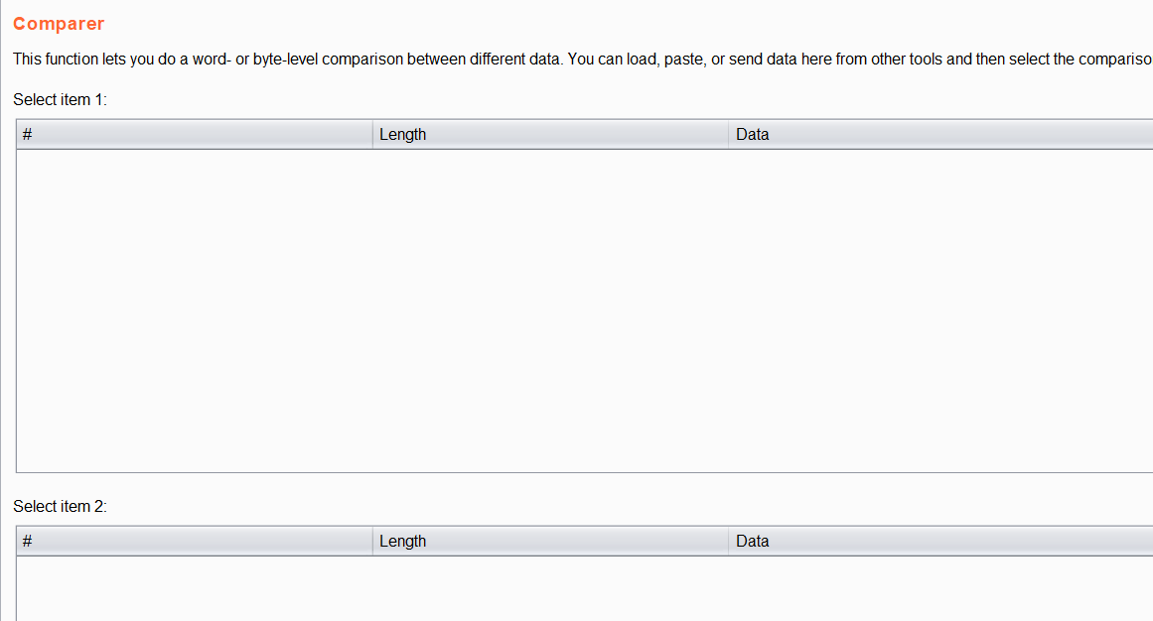The height and width of the screenshot is (621, 1153).
Task: Click the empty item 1 list area
Action: (585, 310)
